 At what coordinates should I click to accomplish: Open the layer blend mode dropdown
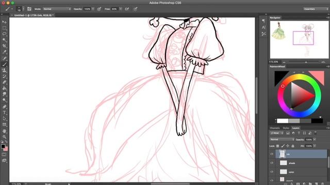(282, 139)
